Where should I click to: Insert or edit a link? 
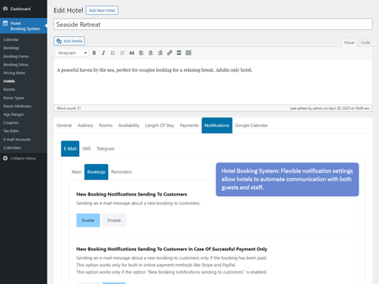click(x=170, y=53)
